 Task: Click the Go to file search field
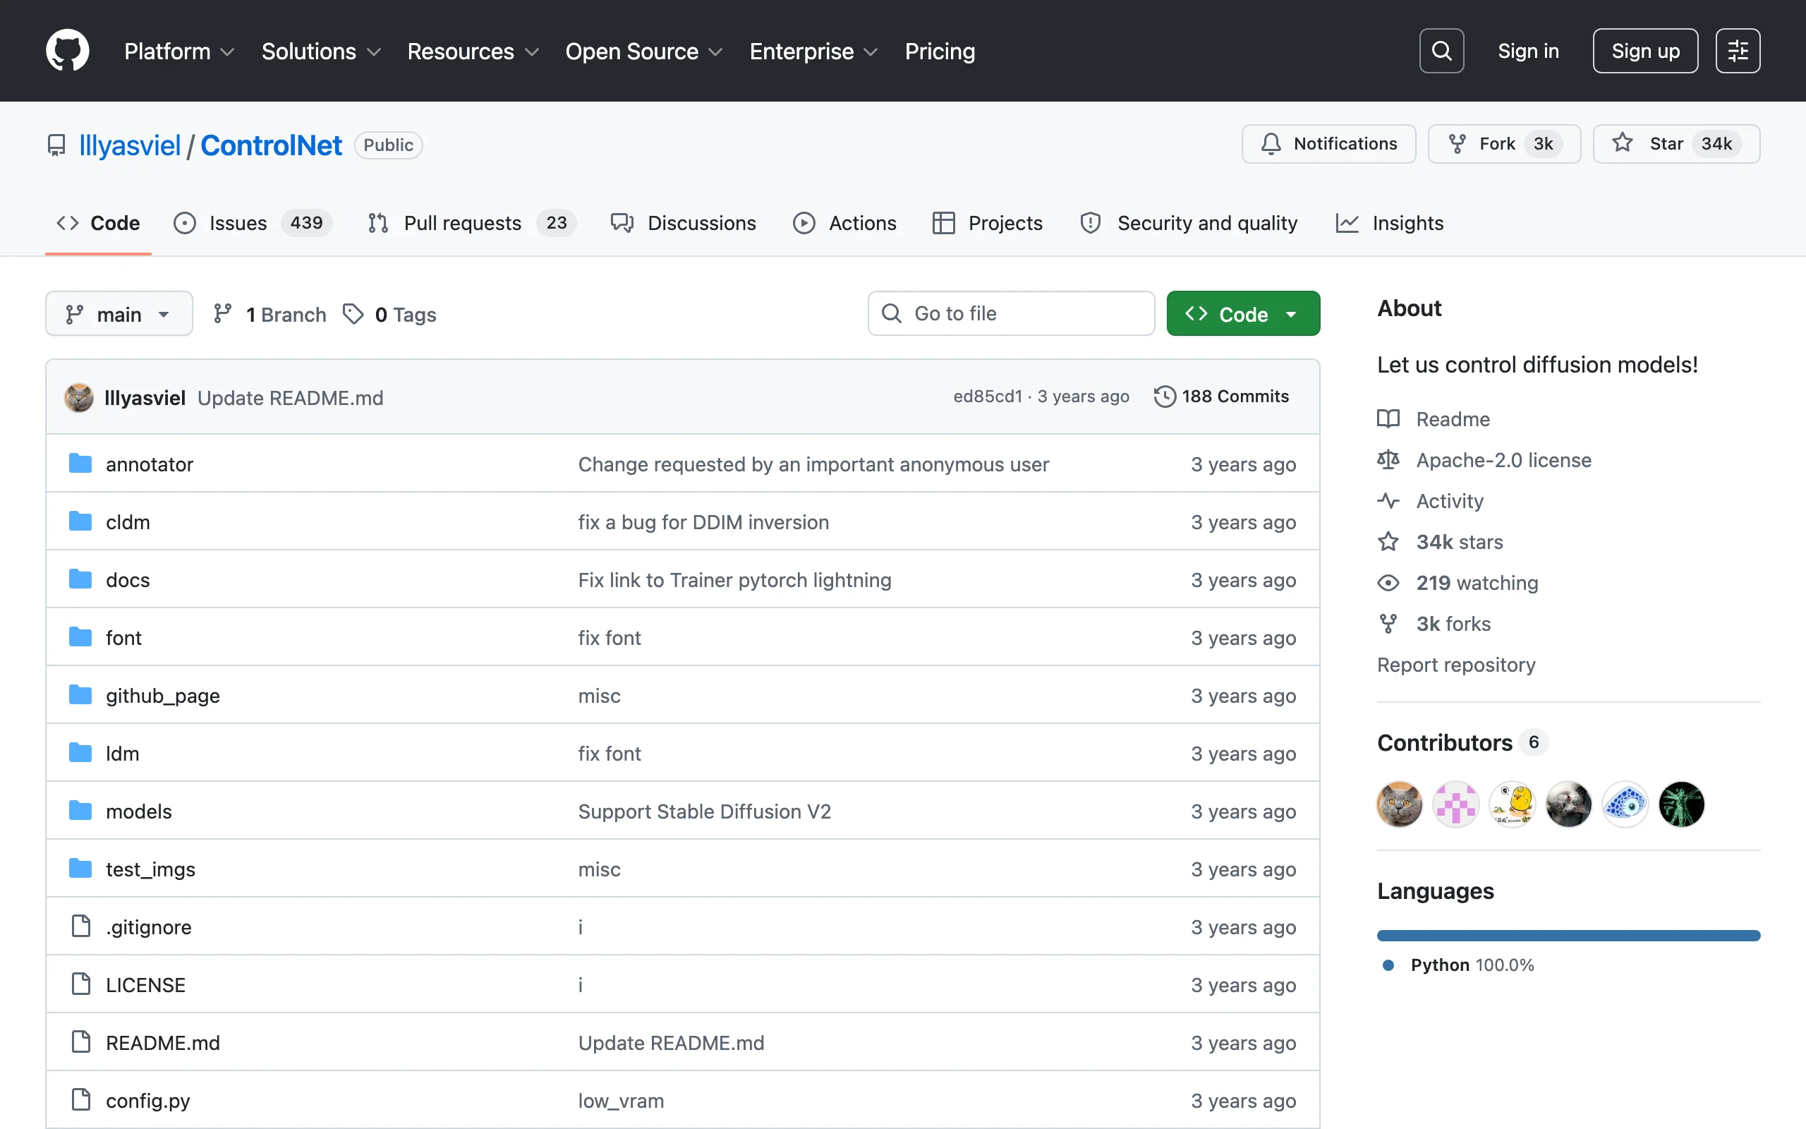(x=1011, y=313)
